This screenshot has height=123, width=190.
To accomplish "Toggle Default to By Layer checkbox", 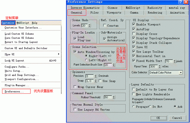I will tap(133, 89).
